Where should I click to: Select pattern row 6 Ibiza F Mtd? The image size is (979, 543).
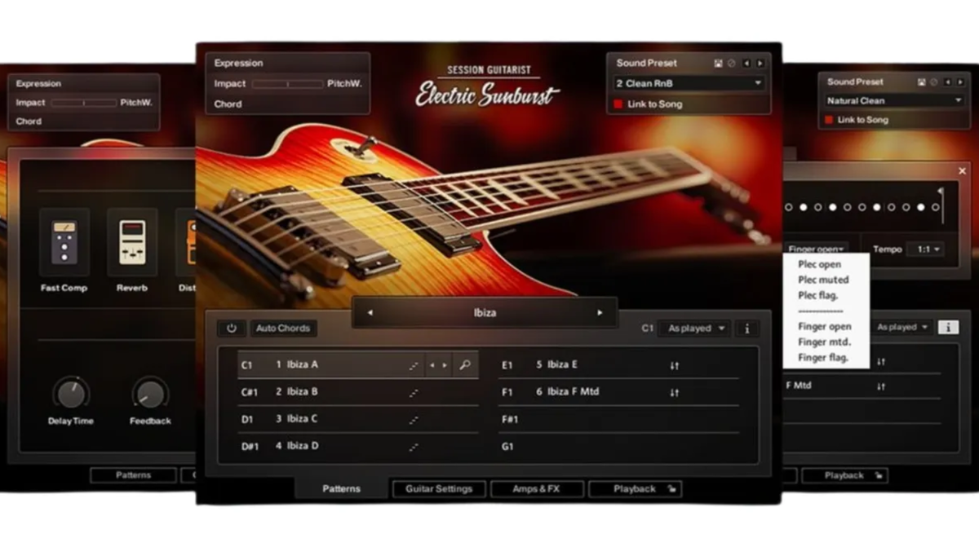(x=618, y=392)
